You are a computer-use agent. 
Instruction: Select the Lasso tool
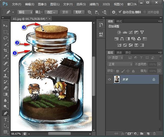coord(5,38)
